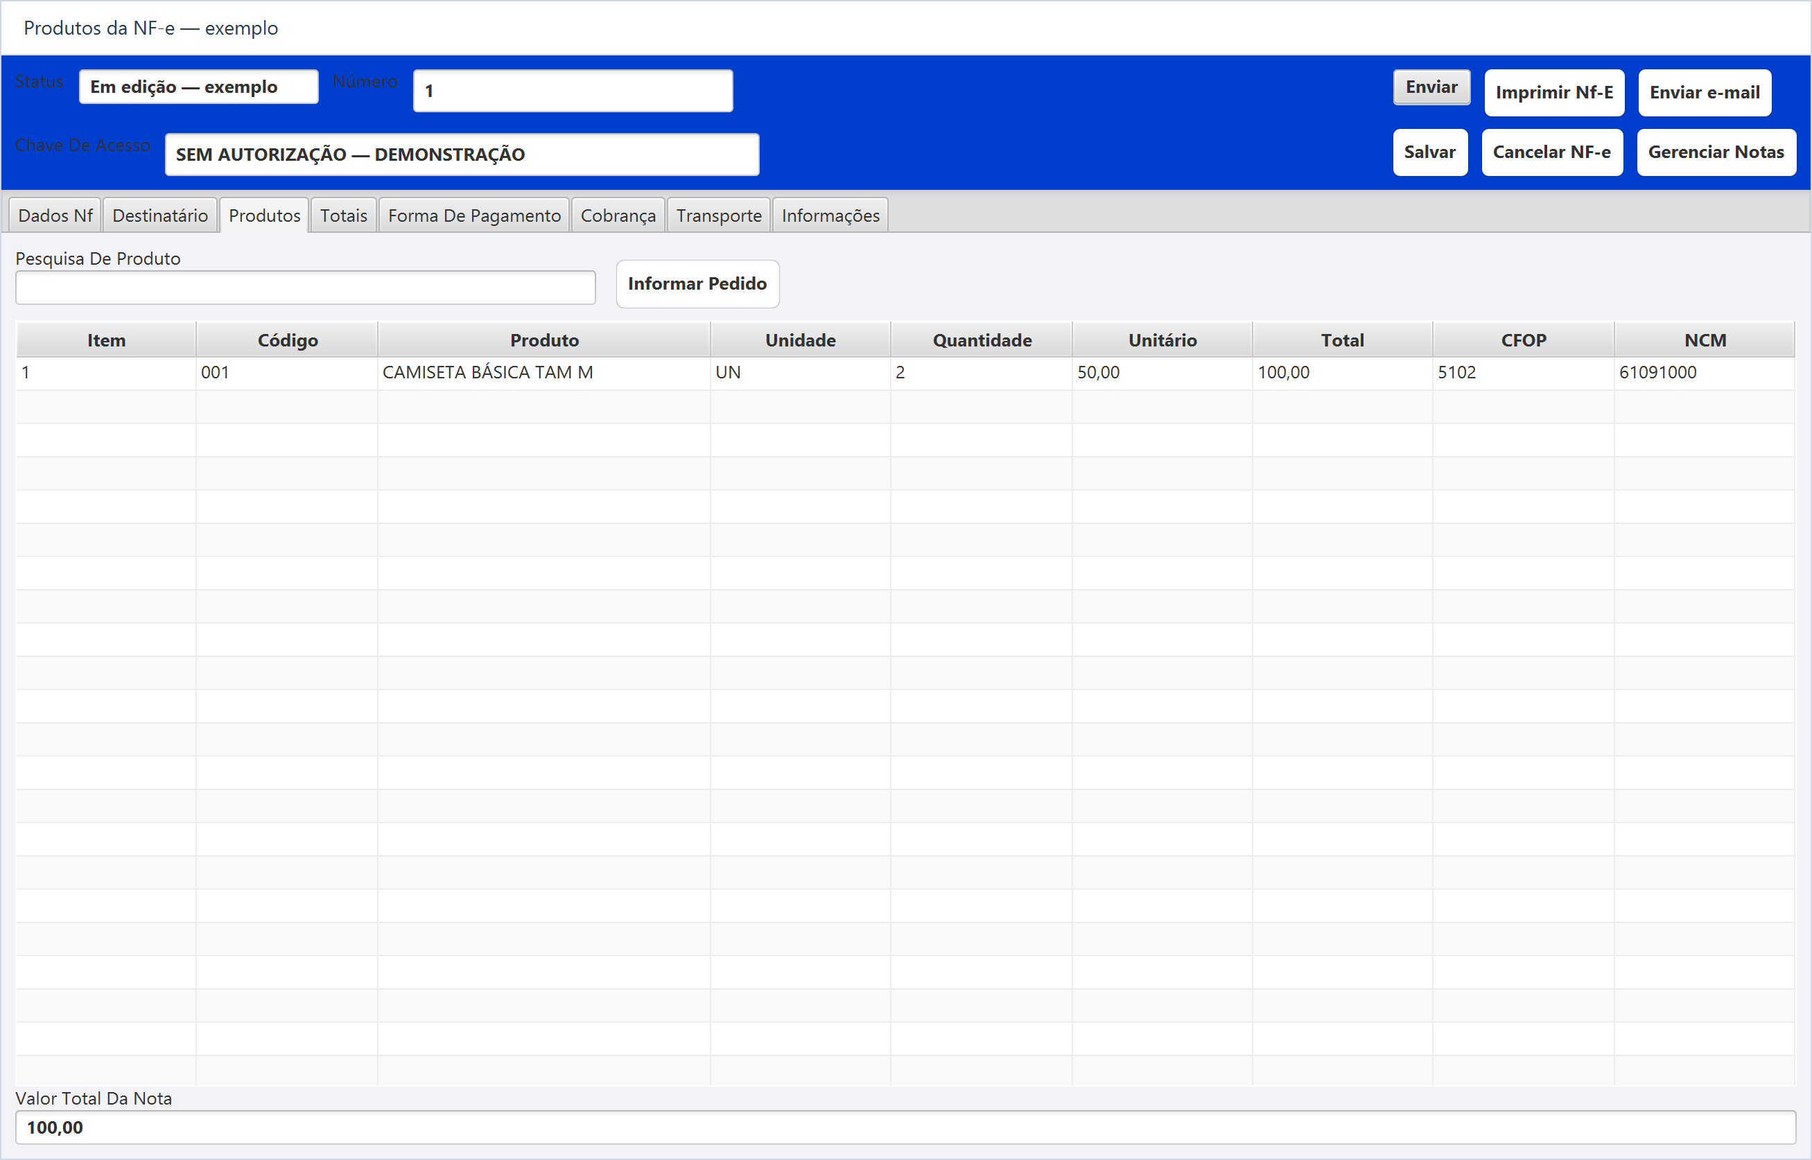Click the Unidade column header
Screen dimensions: 1812x1160
click(800, 340)
